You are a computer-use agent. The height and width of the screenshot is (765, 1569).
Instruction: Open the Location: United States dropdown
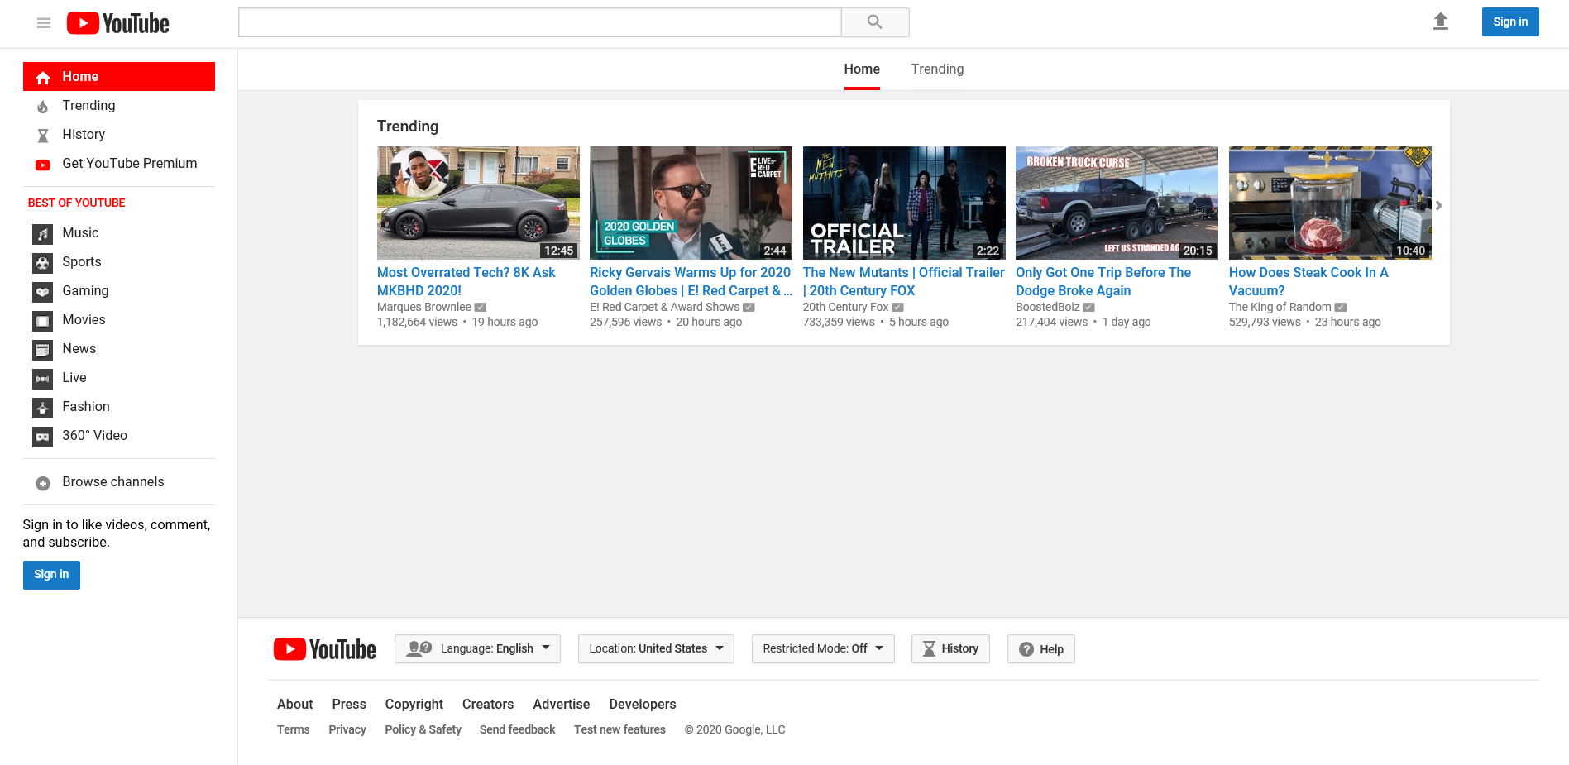pos(655,649)
